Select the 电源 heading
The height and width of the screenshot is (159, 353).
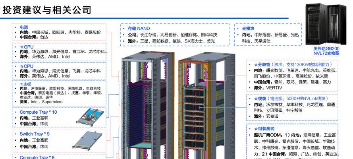(x=24, y=27)
